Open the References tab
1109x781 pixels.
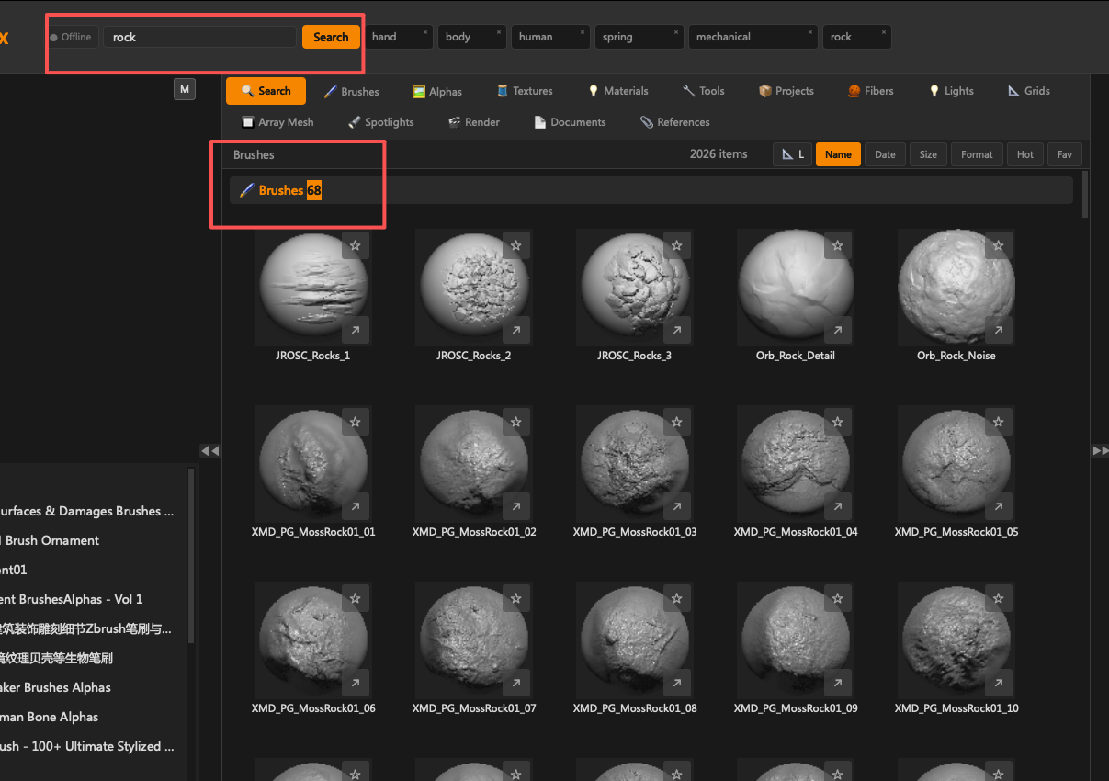[x=675, y=122]
